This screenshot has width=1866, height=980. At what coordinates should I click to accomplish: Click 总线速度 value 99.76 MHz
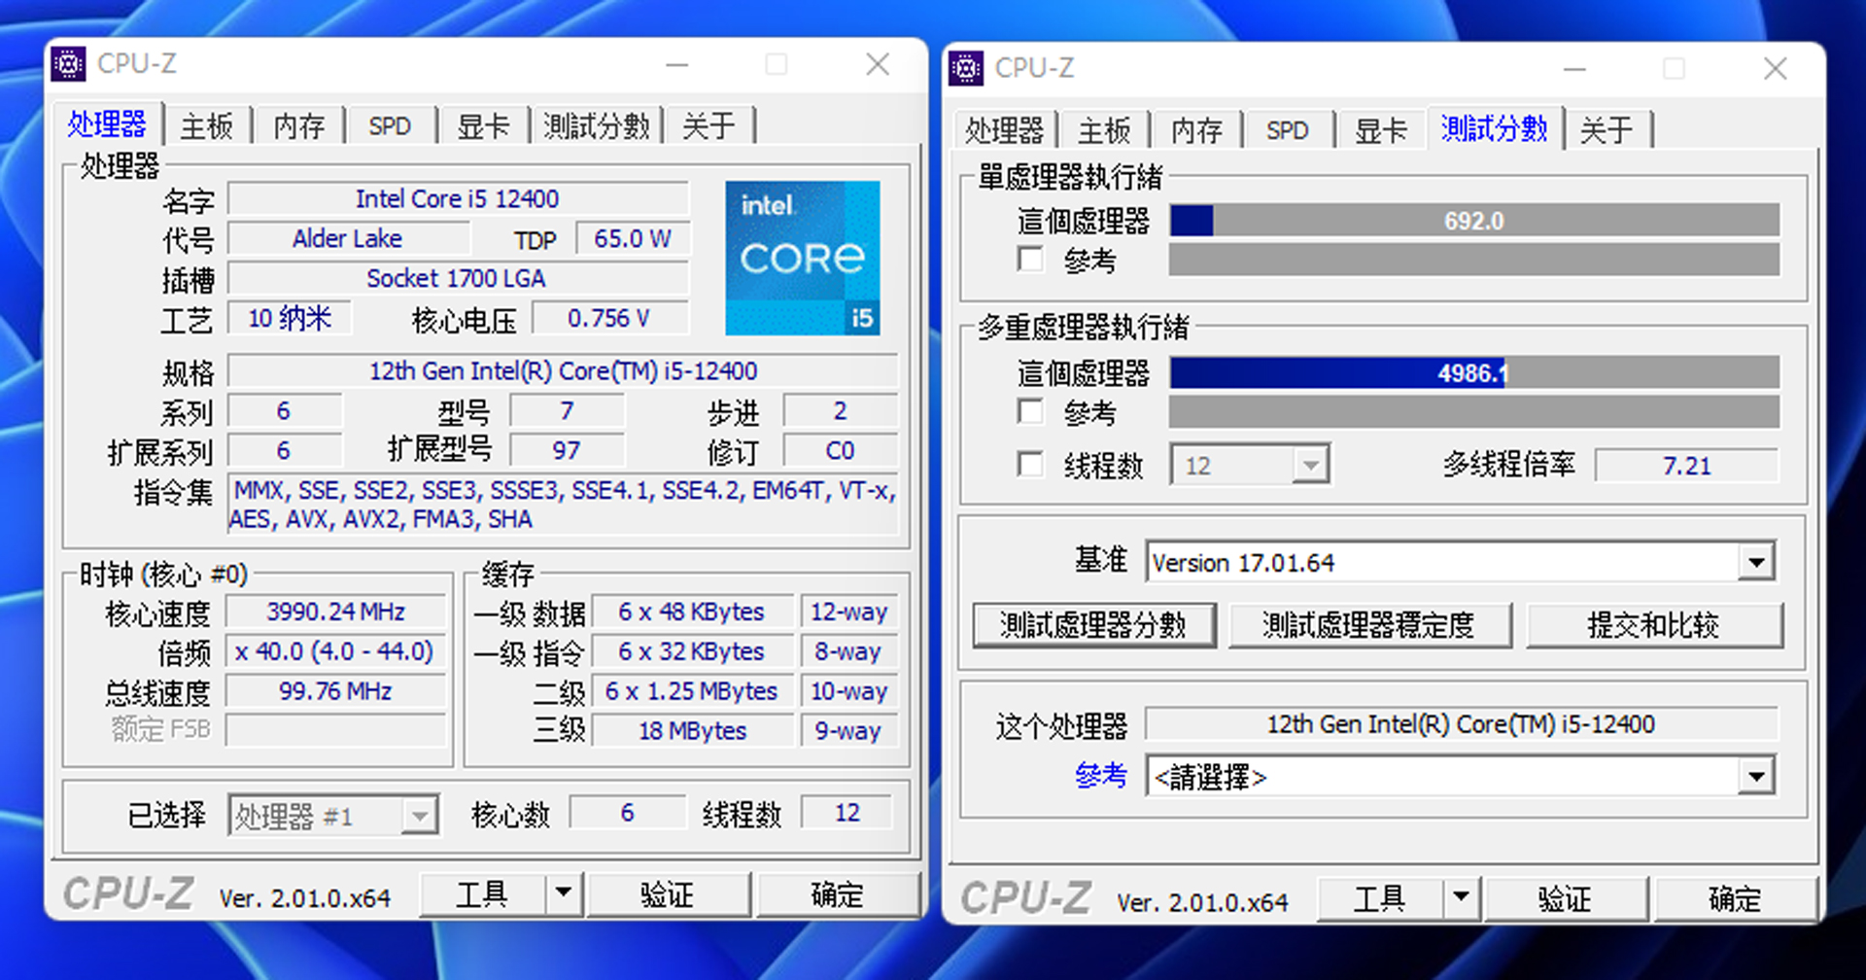pyautogui.click(x=335, y=691)
